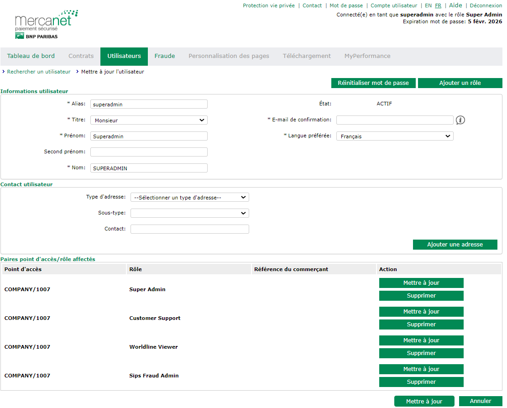507x408 pixels.
Task: Click Ajouter une adresse button
Action: point(455,245)
